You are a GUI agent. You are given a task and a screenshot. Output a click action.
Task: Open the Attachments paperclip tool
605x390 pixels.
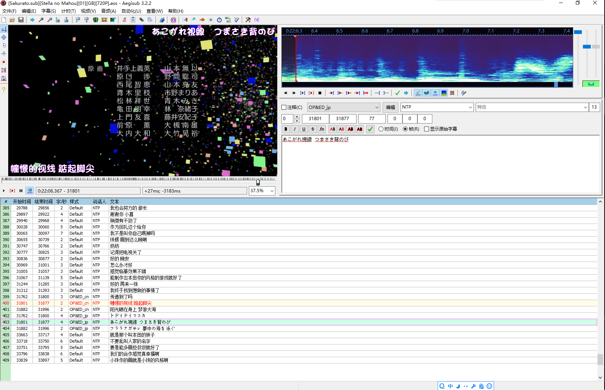[x=142, y=20]
